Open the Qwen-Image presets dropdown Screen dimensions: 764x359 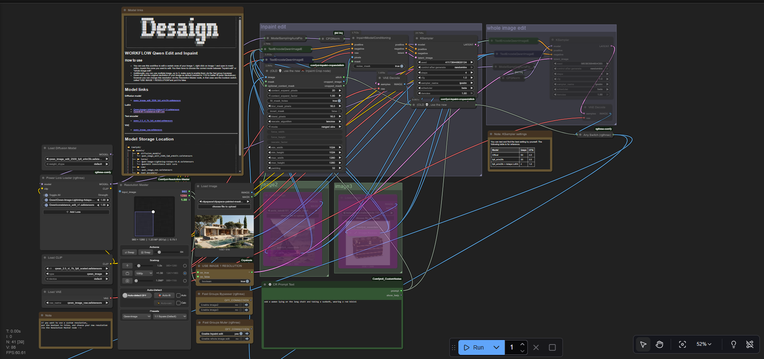tap(137, 316)
